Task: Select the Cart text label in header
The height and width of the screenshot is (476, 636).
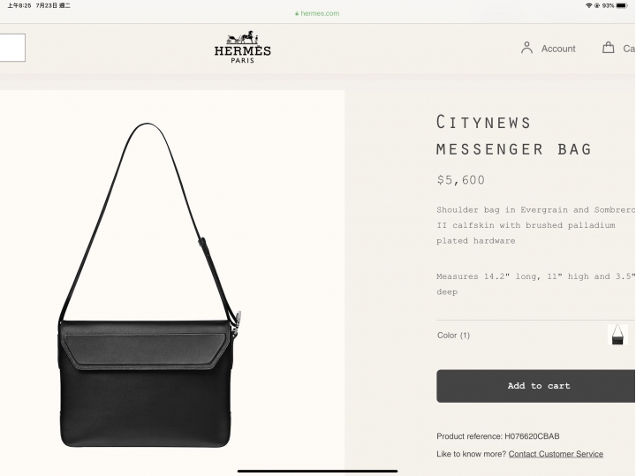Action: (x=629, y=49)
